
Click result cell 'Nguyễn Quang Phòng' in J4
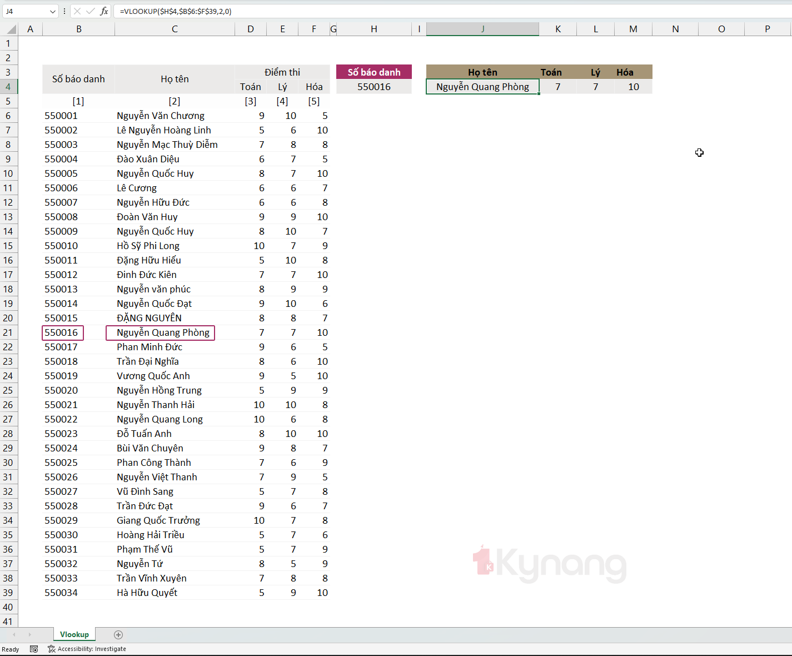point(482,87)
